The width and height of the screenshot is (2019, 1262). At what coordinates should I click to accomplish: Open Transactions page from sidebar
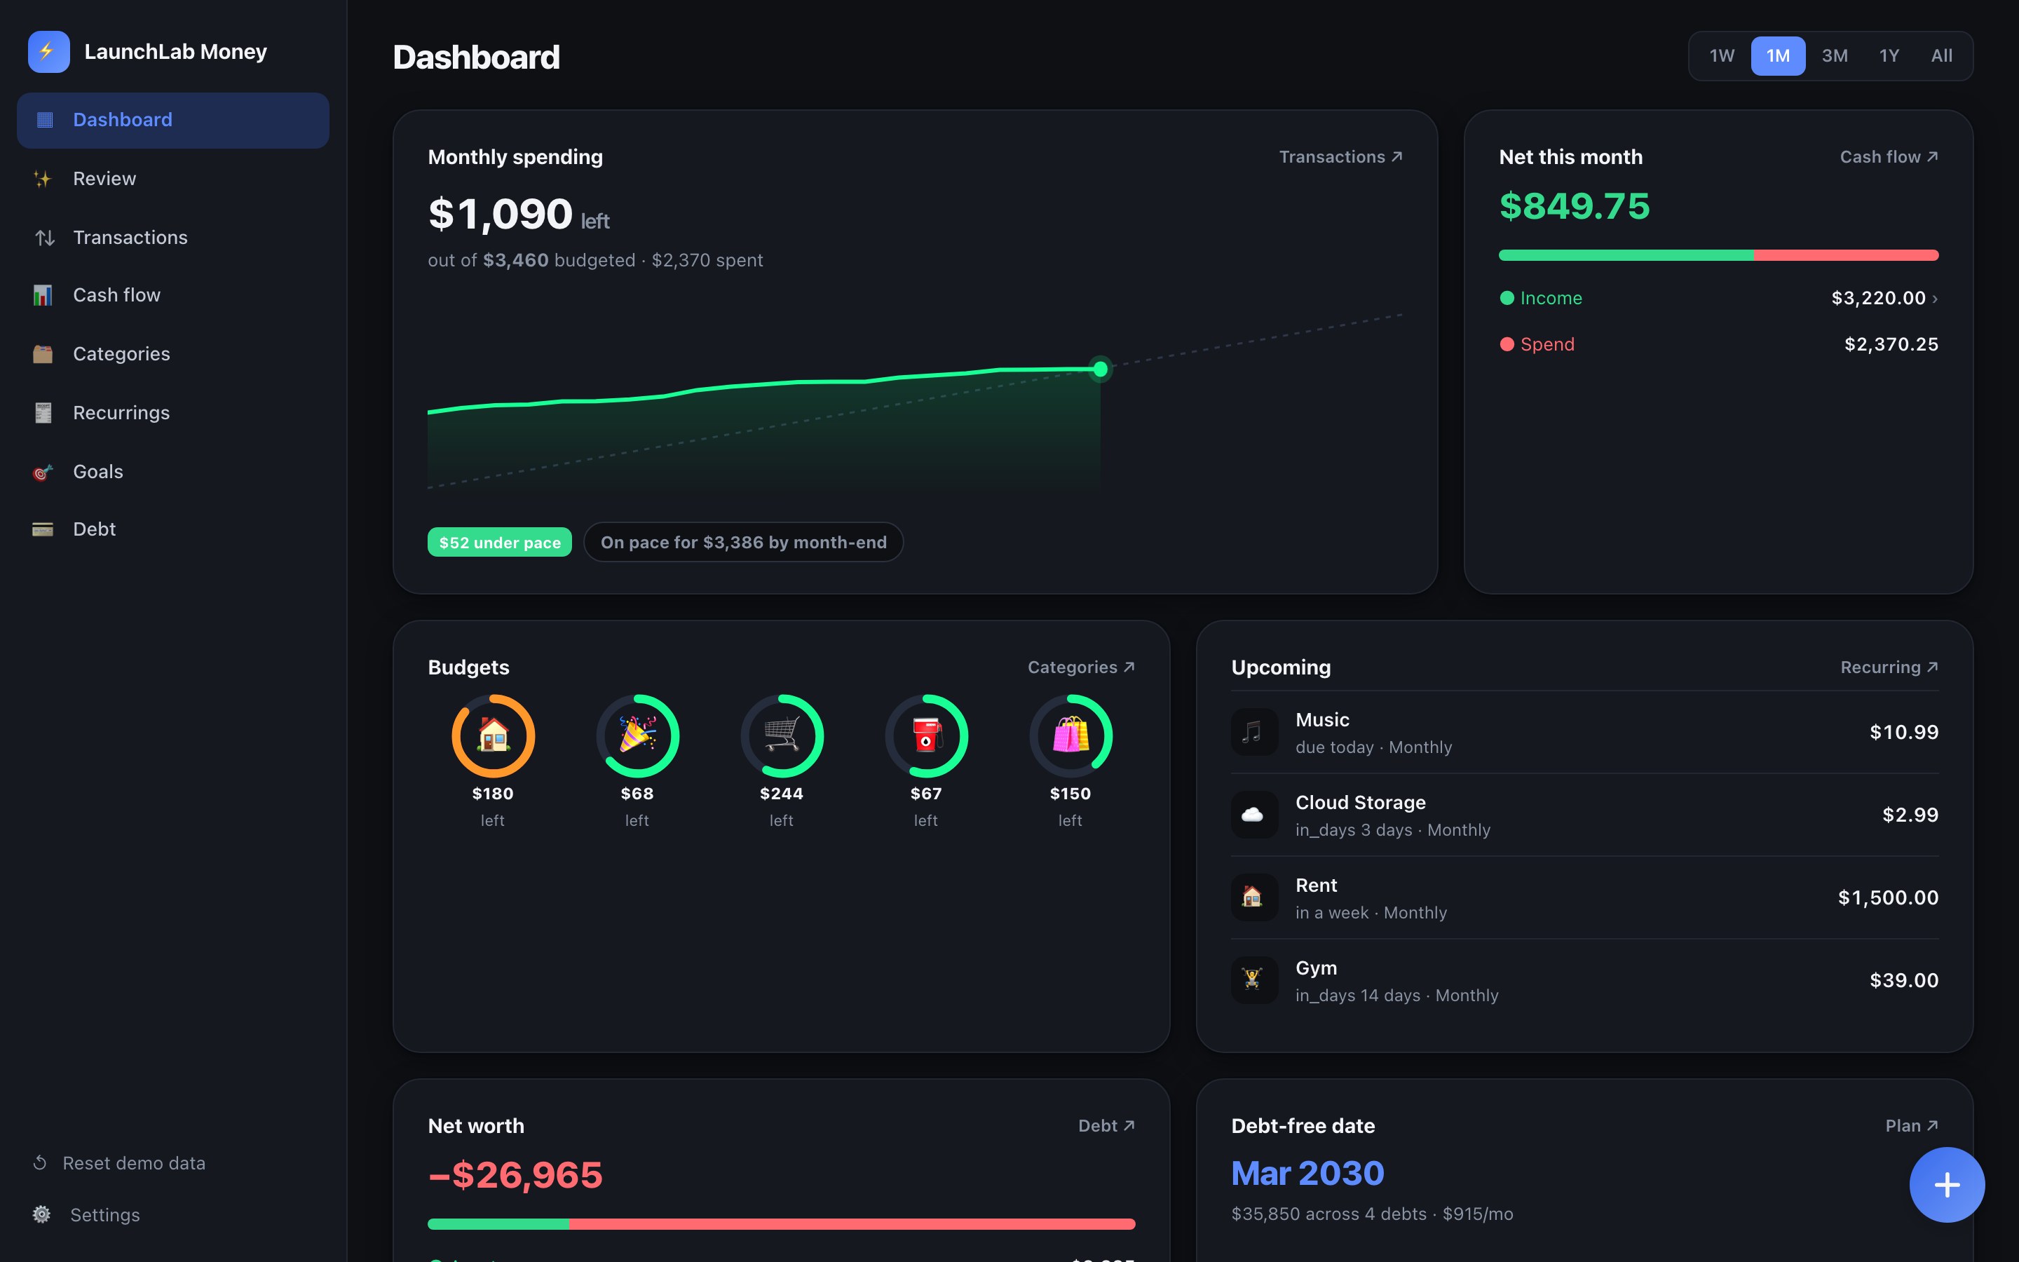coord(172,238)
